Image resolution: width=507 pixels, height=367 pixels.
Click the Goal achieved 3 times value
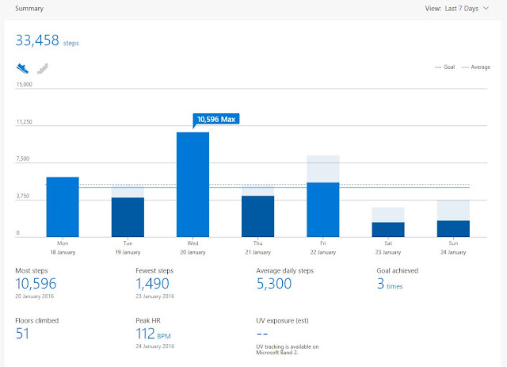pos(390,284)
